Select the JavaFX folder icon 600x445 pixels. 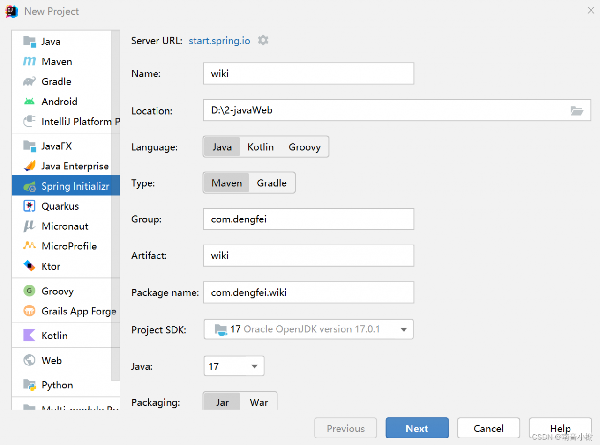click(30, 146)
